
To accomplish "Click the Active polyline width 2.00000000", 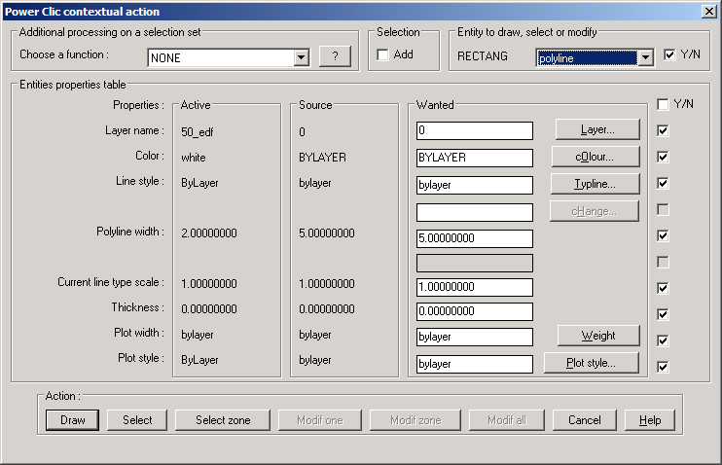I will click(x=209, y=232).
